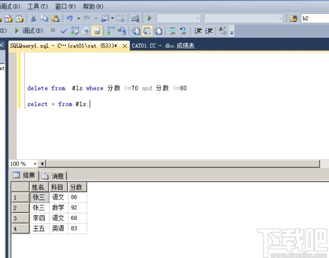
Task: Switch to the 消息 messages tab
Action: coord(53,176)
